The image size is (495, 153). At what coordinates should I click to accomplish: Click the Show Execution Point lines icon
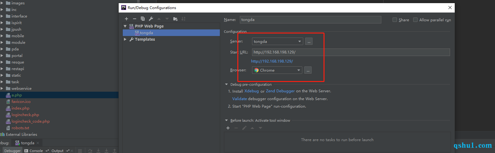(80, 150)
